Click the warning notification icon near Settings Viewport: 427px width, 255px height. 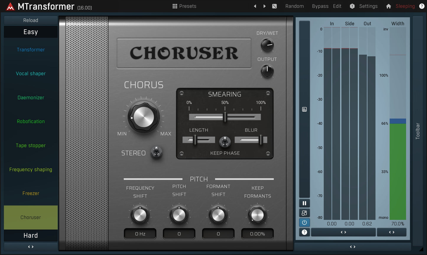coord(352,6)
